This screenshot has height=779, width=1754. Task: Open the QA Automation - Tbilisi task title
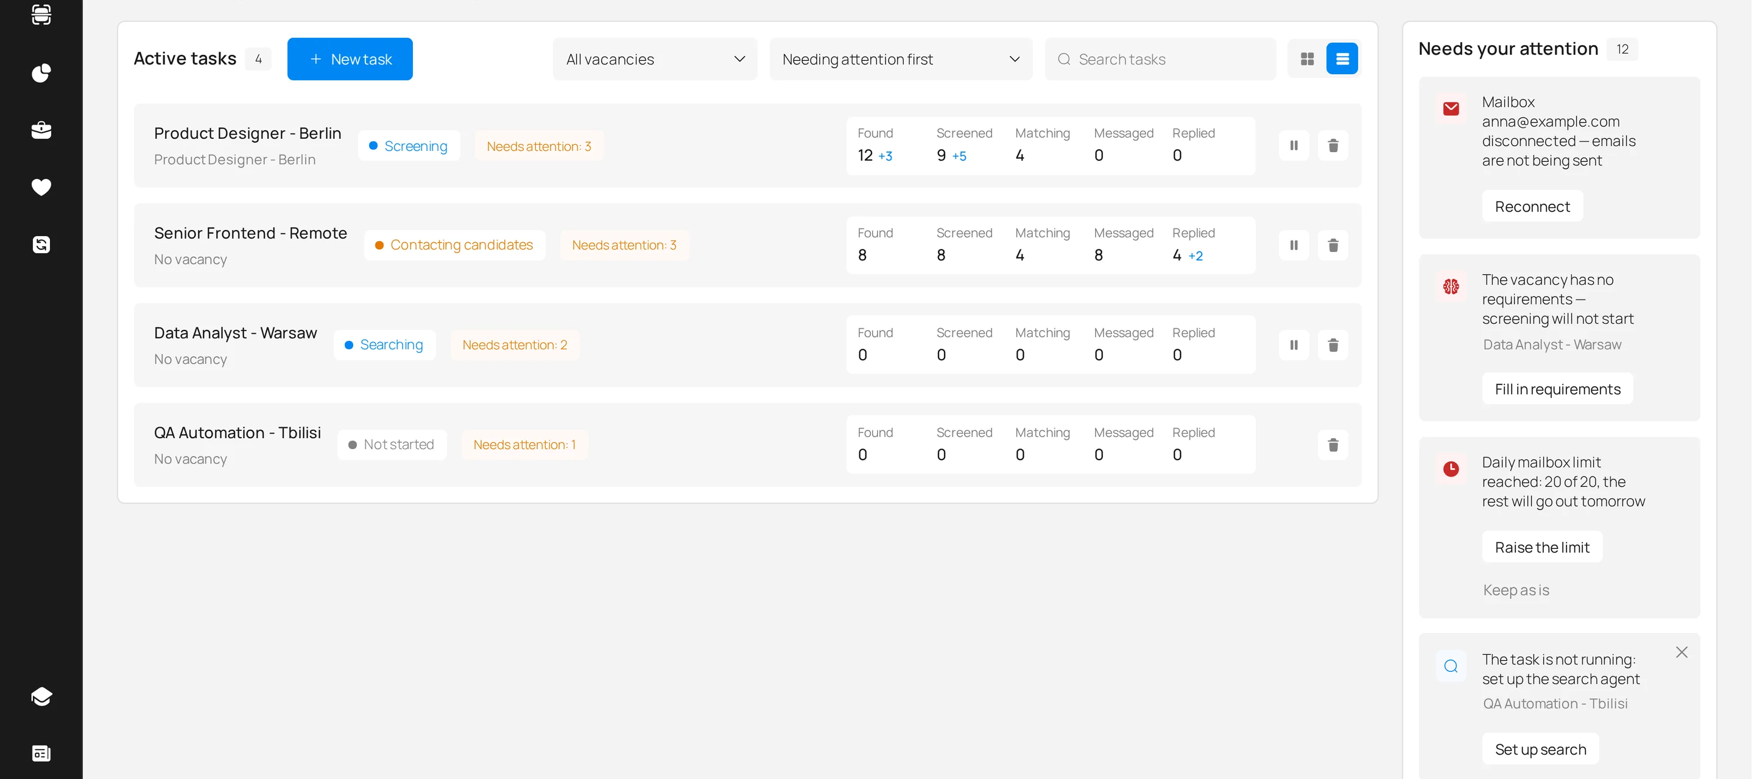point(237,433)
